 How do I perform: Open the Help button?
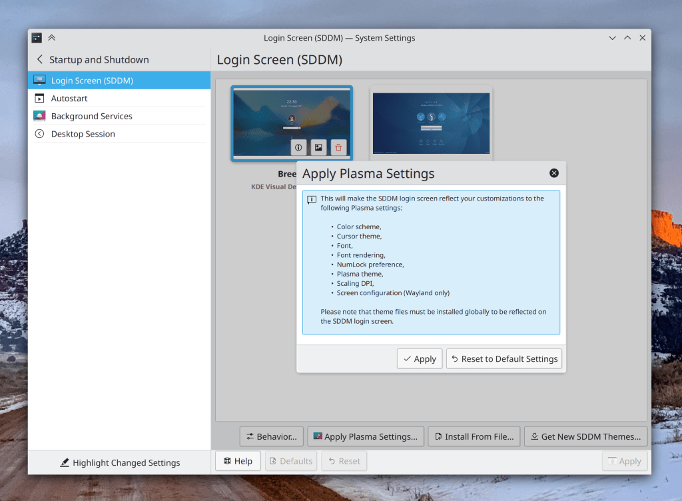click(x=238, y=461)
